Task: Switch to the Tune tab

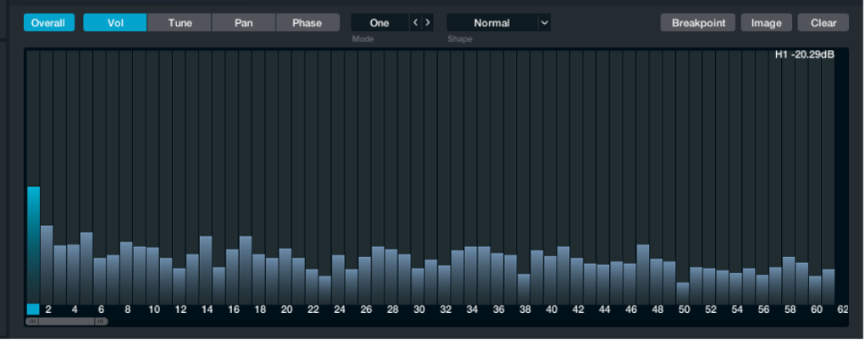Action: tap(180, 23)
